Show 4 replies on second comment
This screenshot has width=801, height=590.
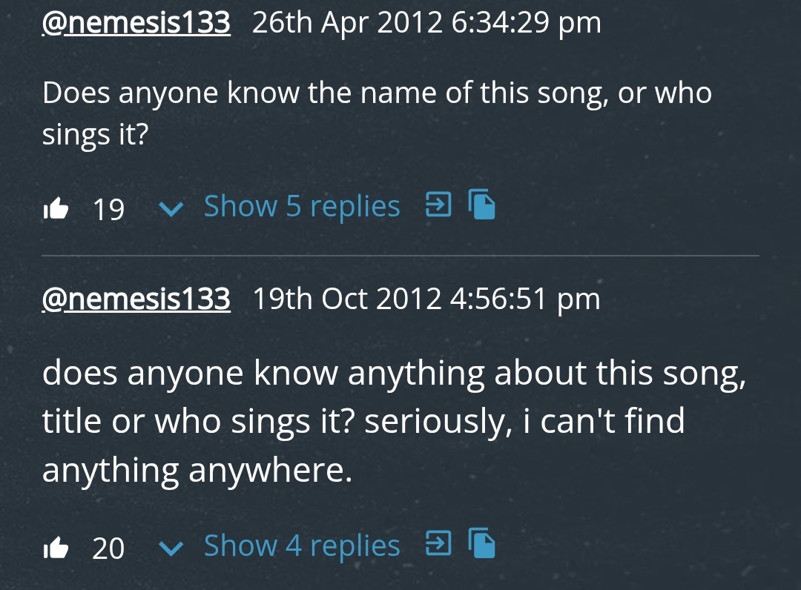point(301,546)
